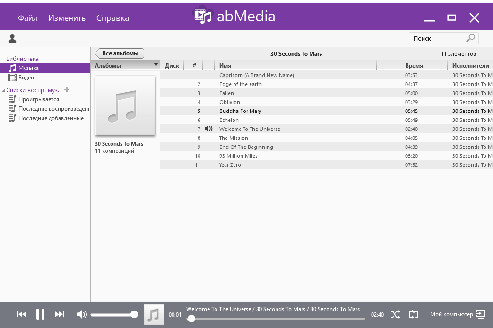
Task: Sort by the Диск column header
Action: tap(172, 65)
